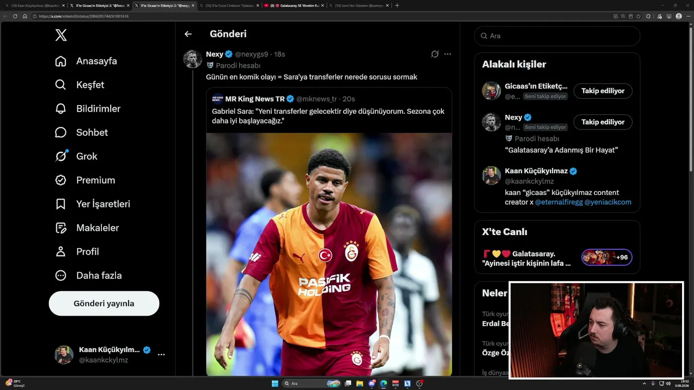Open the three-dot menu on Nexy's post
Viewport: 694px width, 390px height.
[447, 54]
